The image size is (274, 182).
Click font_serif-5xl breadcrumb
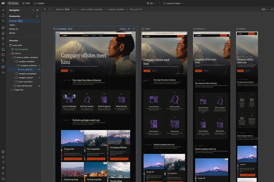pyautogui.click(x=136, y=9)
